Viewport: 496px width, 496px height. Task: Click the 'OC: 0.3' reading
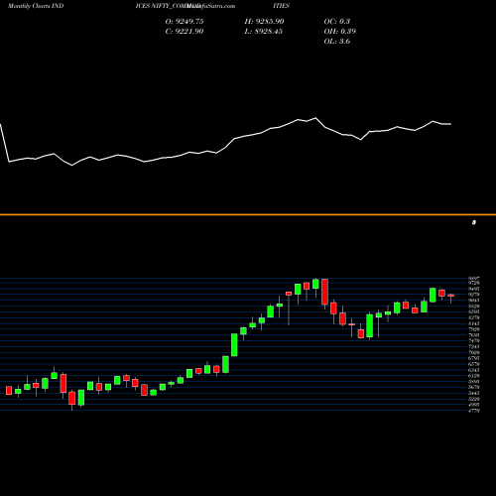click(337, 22)
